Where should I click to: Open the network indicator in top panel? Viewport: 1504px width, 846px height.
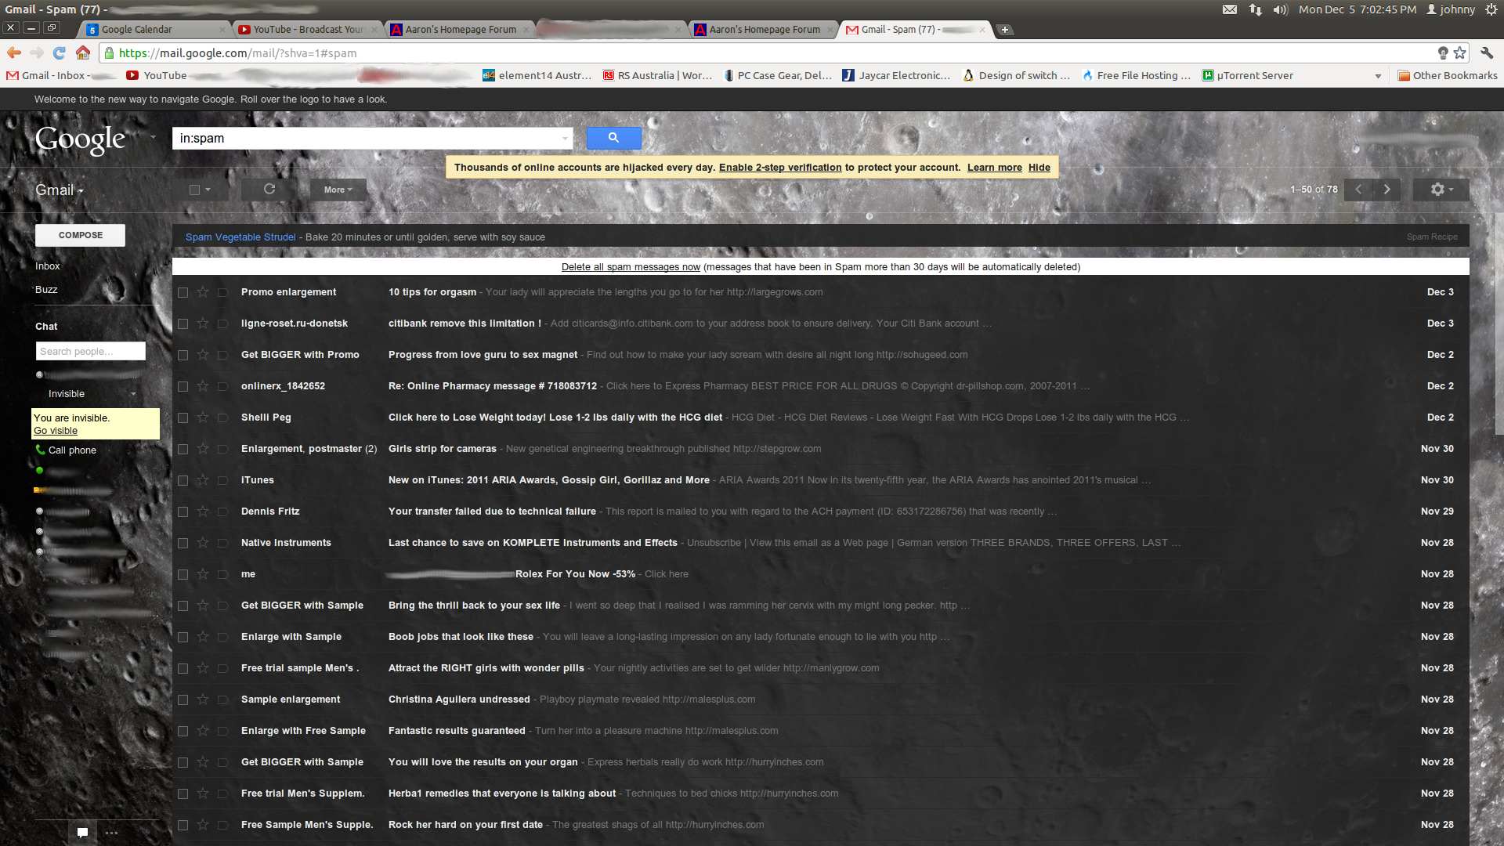pyautogui.click(x=1256, y=9)
